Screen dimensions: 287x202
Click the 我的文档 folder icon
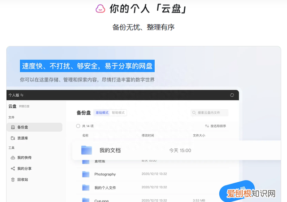pyautogui.click(x=87, y=150)
